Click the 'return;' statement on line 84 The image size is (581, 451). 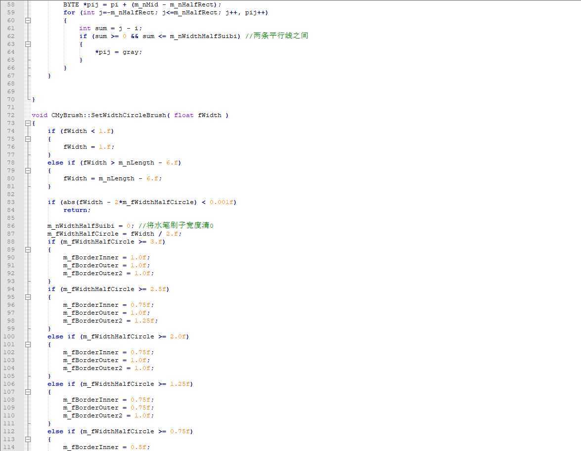click(x=77, y=210)
